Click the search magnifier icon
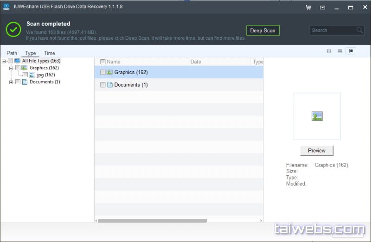This screenshot has width=371, height=242. pyautogui.click(x=360, y=31)
